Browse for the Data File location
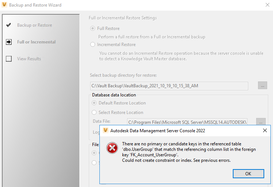Viewport: 273px width, 187px height. [x=261, y=121]
